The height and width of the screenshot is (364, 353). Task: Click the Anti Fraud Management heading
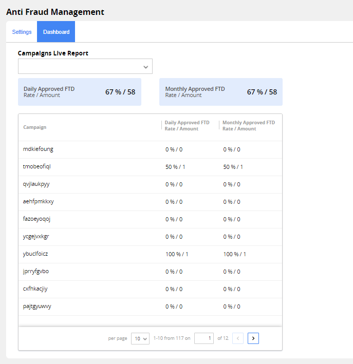[x=55, y=12]
